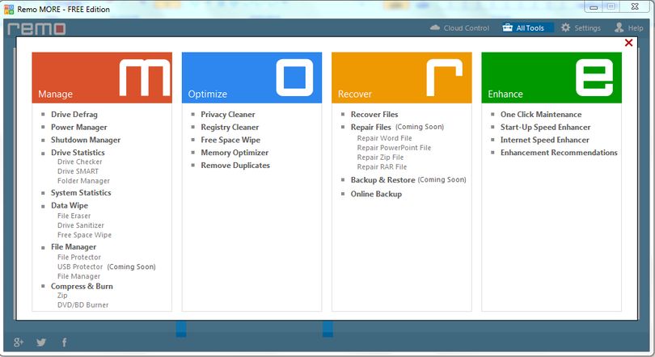Open the Recover category tile
This screenshot has width=655, height=357.
402,78
